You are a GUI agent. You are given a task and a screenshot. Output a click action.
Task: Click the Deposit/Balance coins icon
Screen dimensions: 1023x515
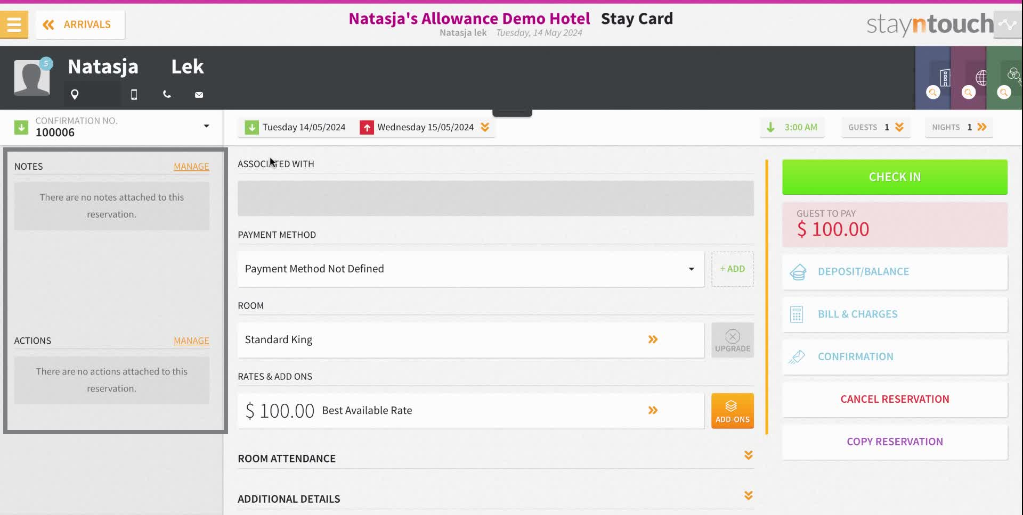click(x=798, y=272)
